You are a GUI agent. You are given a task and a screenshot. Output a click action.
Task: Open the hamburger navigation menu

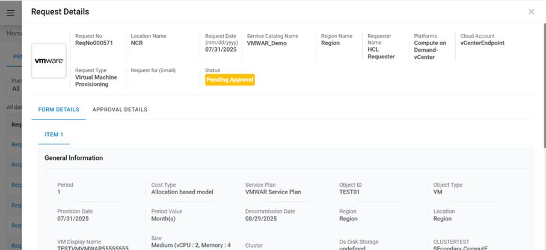coord(10,13)
